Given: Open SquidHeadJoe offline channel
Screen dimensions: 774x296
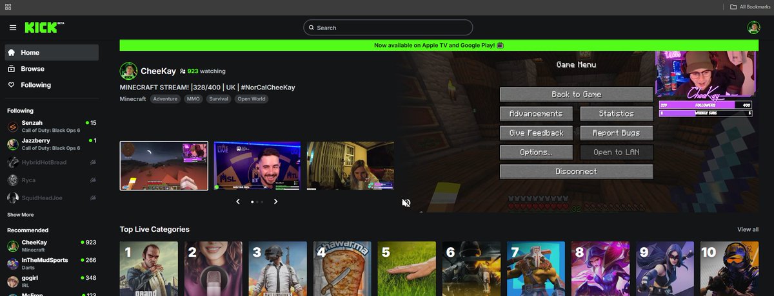Looking at the screenshot, I should (x=52, y=198).
